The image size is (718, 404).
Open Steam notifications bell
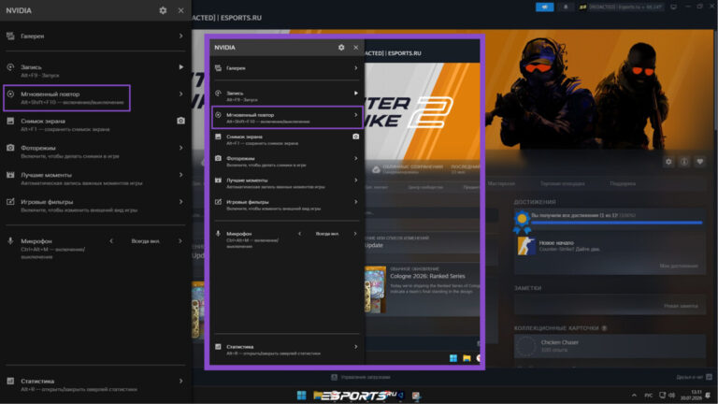pos(566,7)
